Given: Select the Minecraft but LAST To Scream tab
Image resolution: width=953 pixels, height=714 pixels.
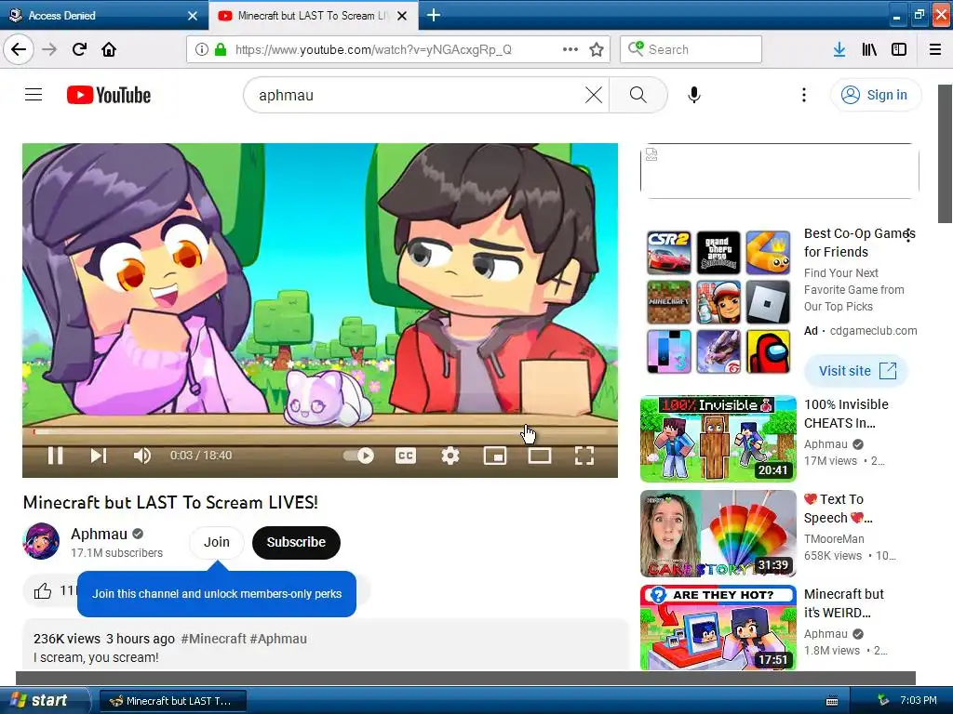Looking at the screenshot, I should (x=312, y=15).
